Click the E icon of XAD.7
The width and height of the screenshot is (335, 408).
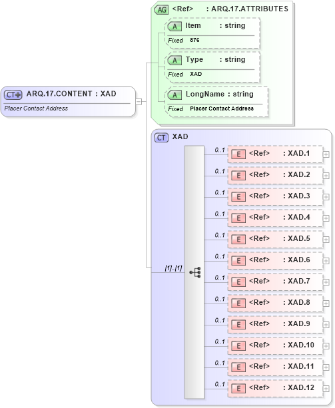click(238, 282)
